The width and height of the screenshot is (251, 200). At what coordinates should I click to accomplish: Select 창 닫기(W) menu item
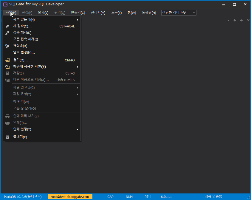42,102
